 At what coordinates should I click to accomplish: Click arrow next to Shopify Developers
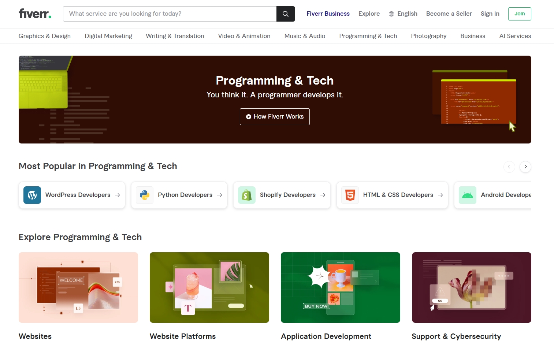[323, 195]
